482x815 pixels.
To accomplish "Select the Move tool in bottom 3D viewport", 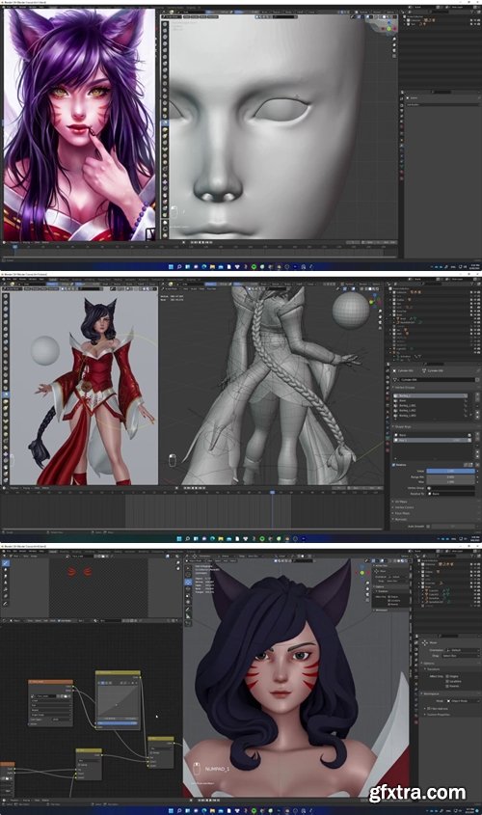I will click(x=189, y=583).
